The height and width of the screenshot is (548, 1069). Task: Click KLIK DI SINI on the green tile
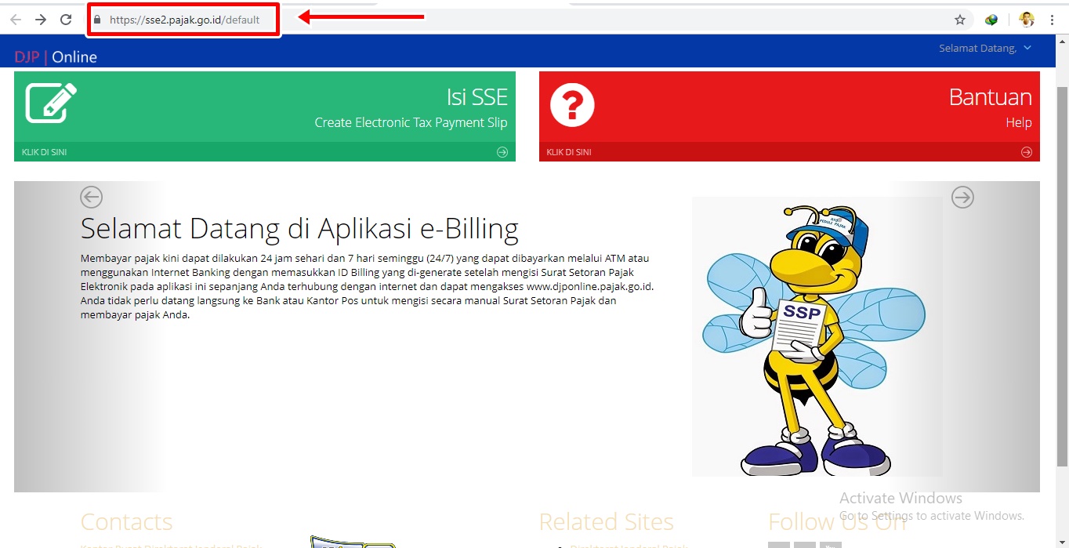44,152
